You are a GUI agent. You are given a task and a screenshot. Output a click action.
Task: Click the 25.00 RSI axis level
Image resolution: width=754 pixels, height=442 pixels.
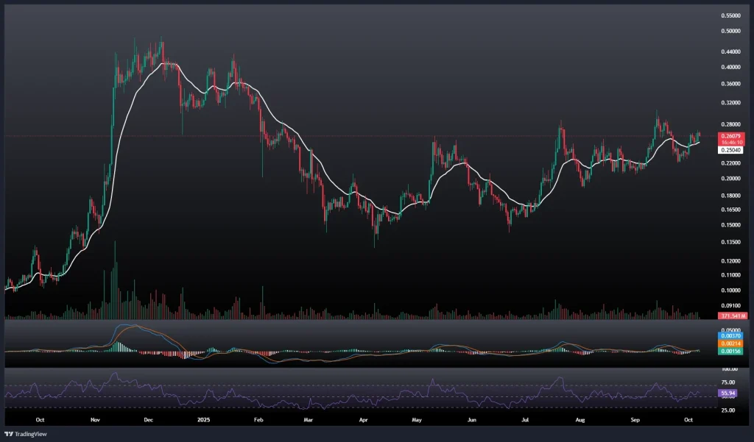728,410
